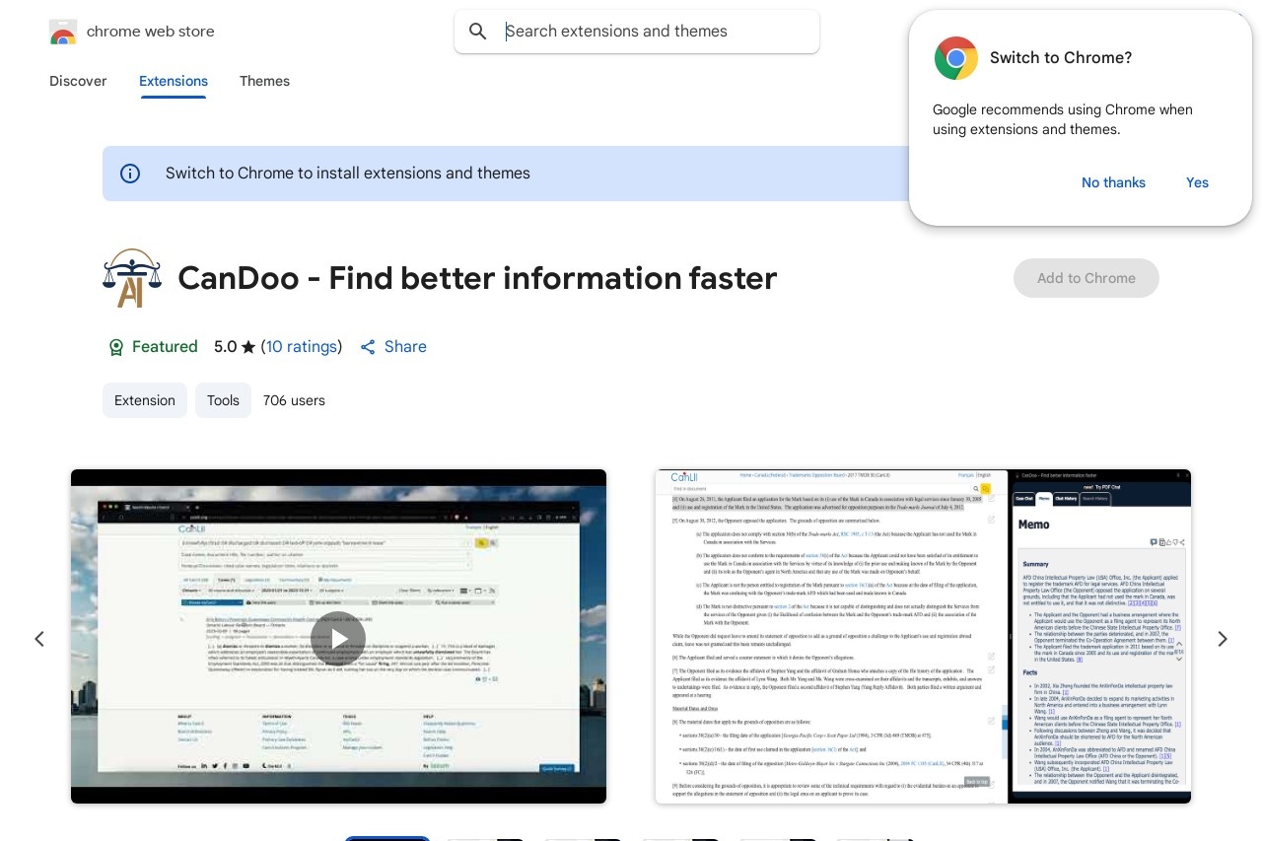Dismiss the popup with No thanks

(x=1113, y=182)
